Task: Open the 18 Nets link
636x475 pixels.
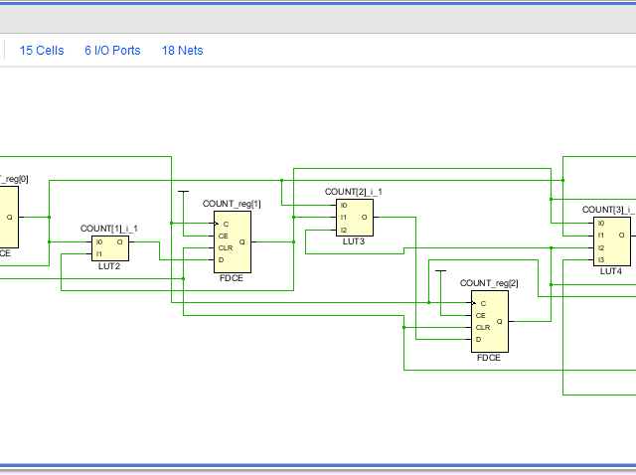Action: (x=182, y=50)
